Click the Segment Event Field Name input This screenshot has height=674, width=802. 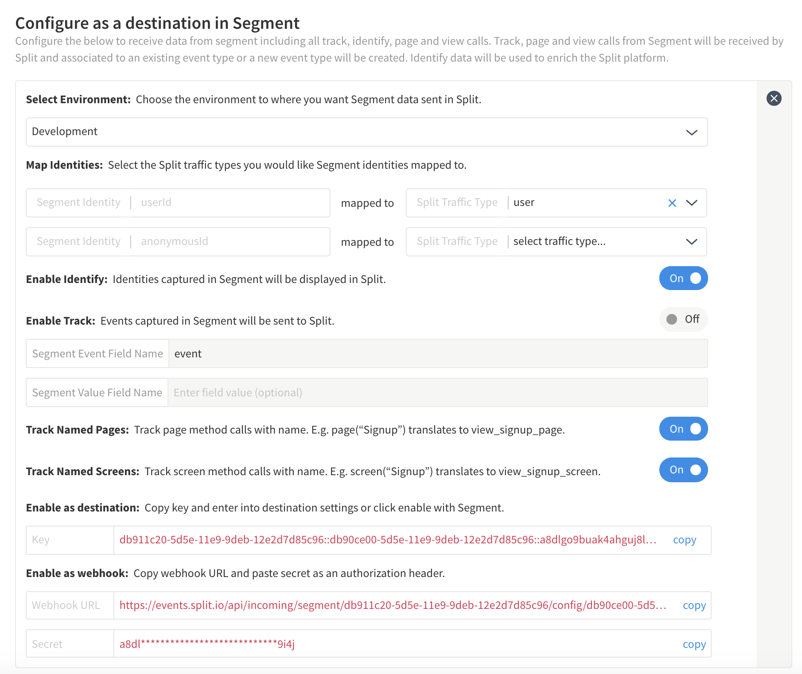(437, 354)
